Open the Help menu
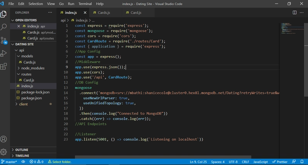 (100, 4)
